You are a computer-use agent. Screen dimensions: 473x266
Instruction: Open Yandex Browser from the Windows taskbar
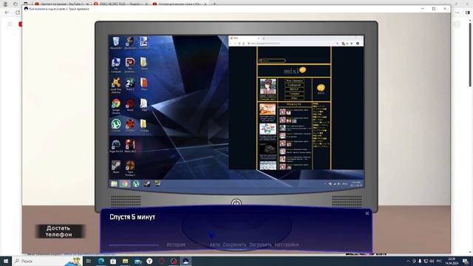click(149, 261)
